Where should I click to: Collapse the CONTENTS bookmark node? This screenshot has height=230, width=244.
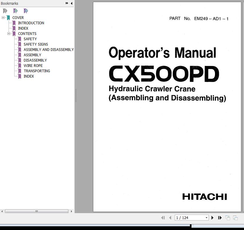coord(9,34)
